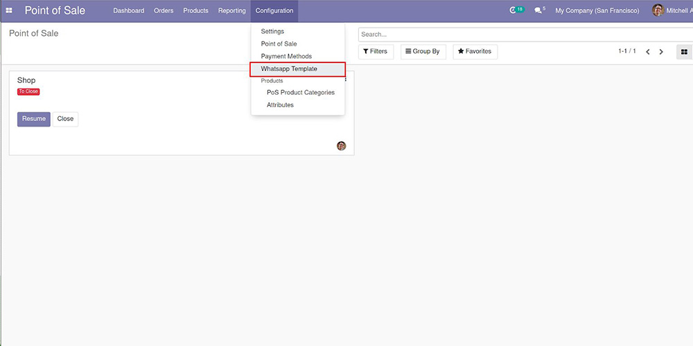Viewport: 693px width, 346px height.
Task: Open the Shop card three-dot menu
Action: [345, 80]
